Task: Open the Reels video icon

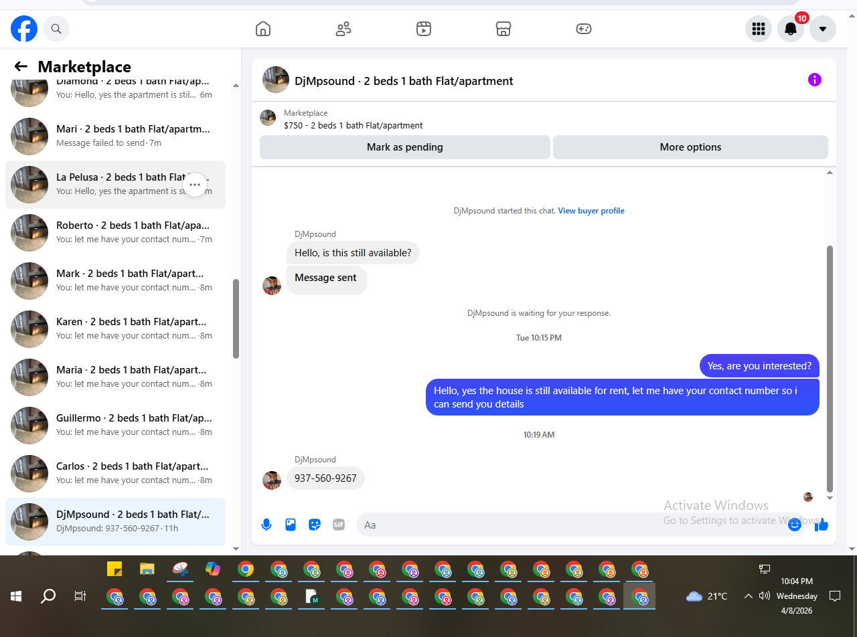Action: (423, 29)
